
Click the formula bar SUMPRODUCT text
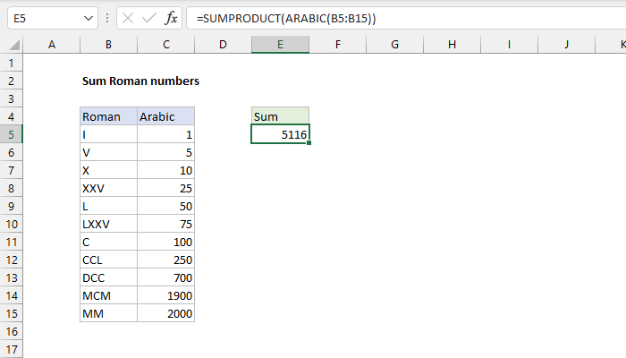click(x=286, y=19)
